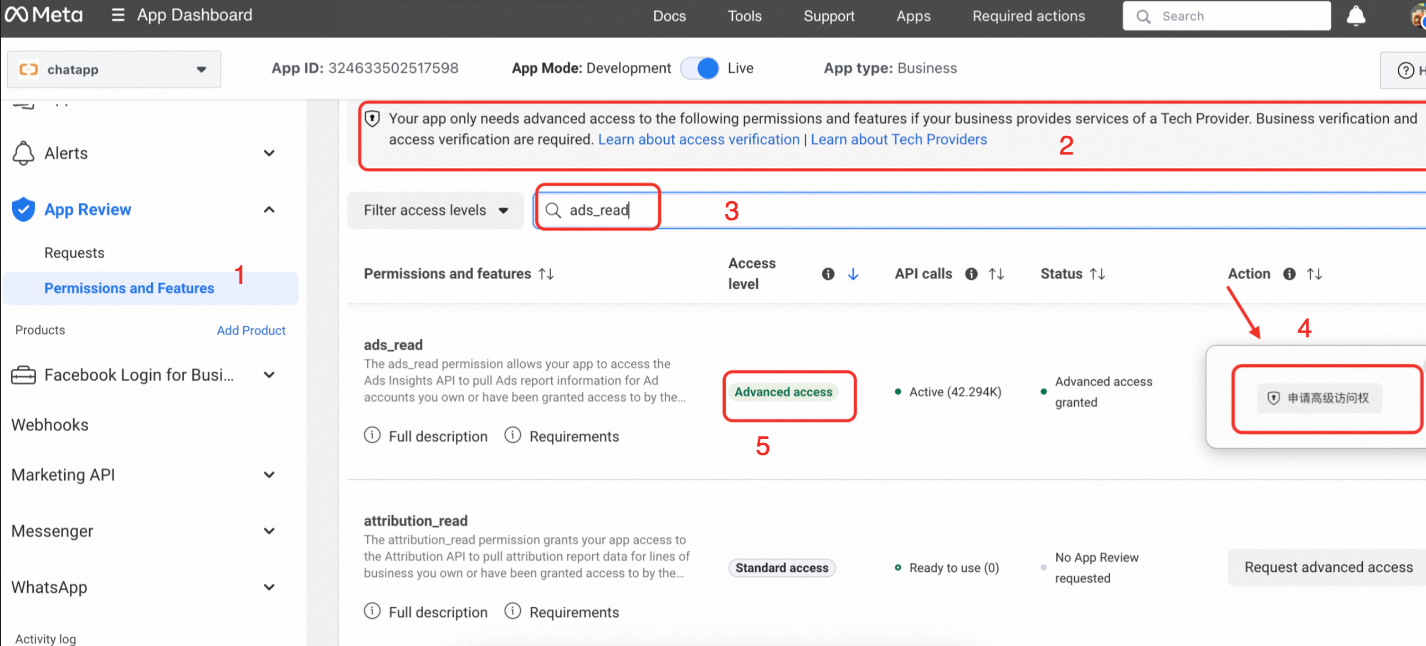Expand the Marketing API section
The height and width of the screenshot is (646, 1426).
[269, 475]
